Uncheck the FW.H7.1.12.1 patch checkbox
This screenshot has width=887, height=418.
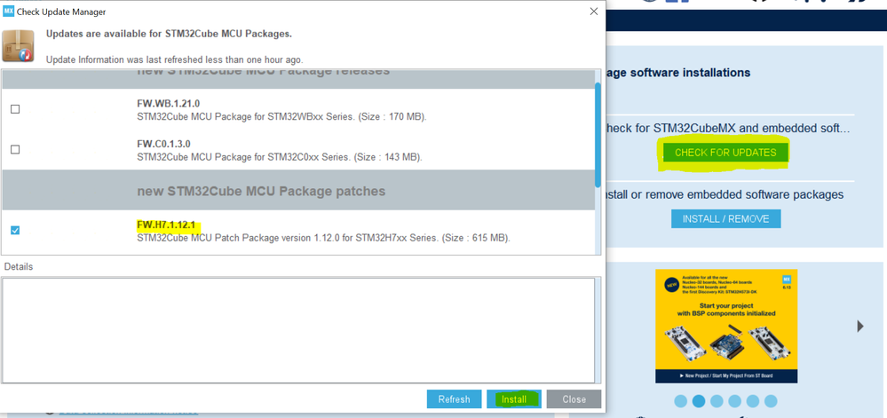click(x=15, y=230)
